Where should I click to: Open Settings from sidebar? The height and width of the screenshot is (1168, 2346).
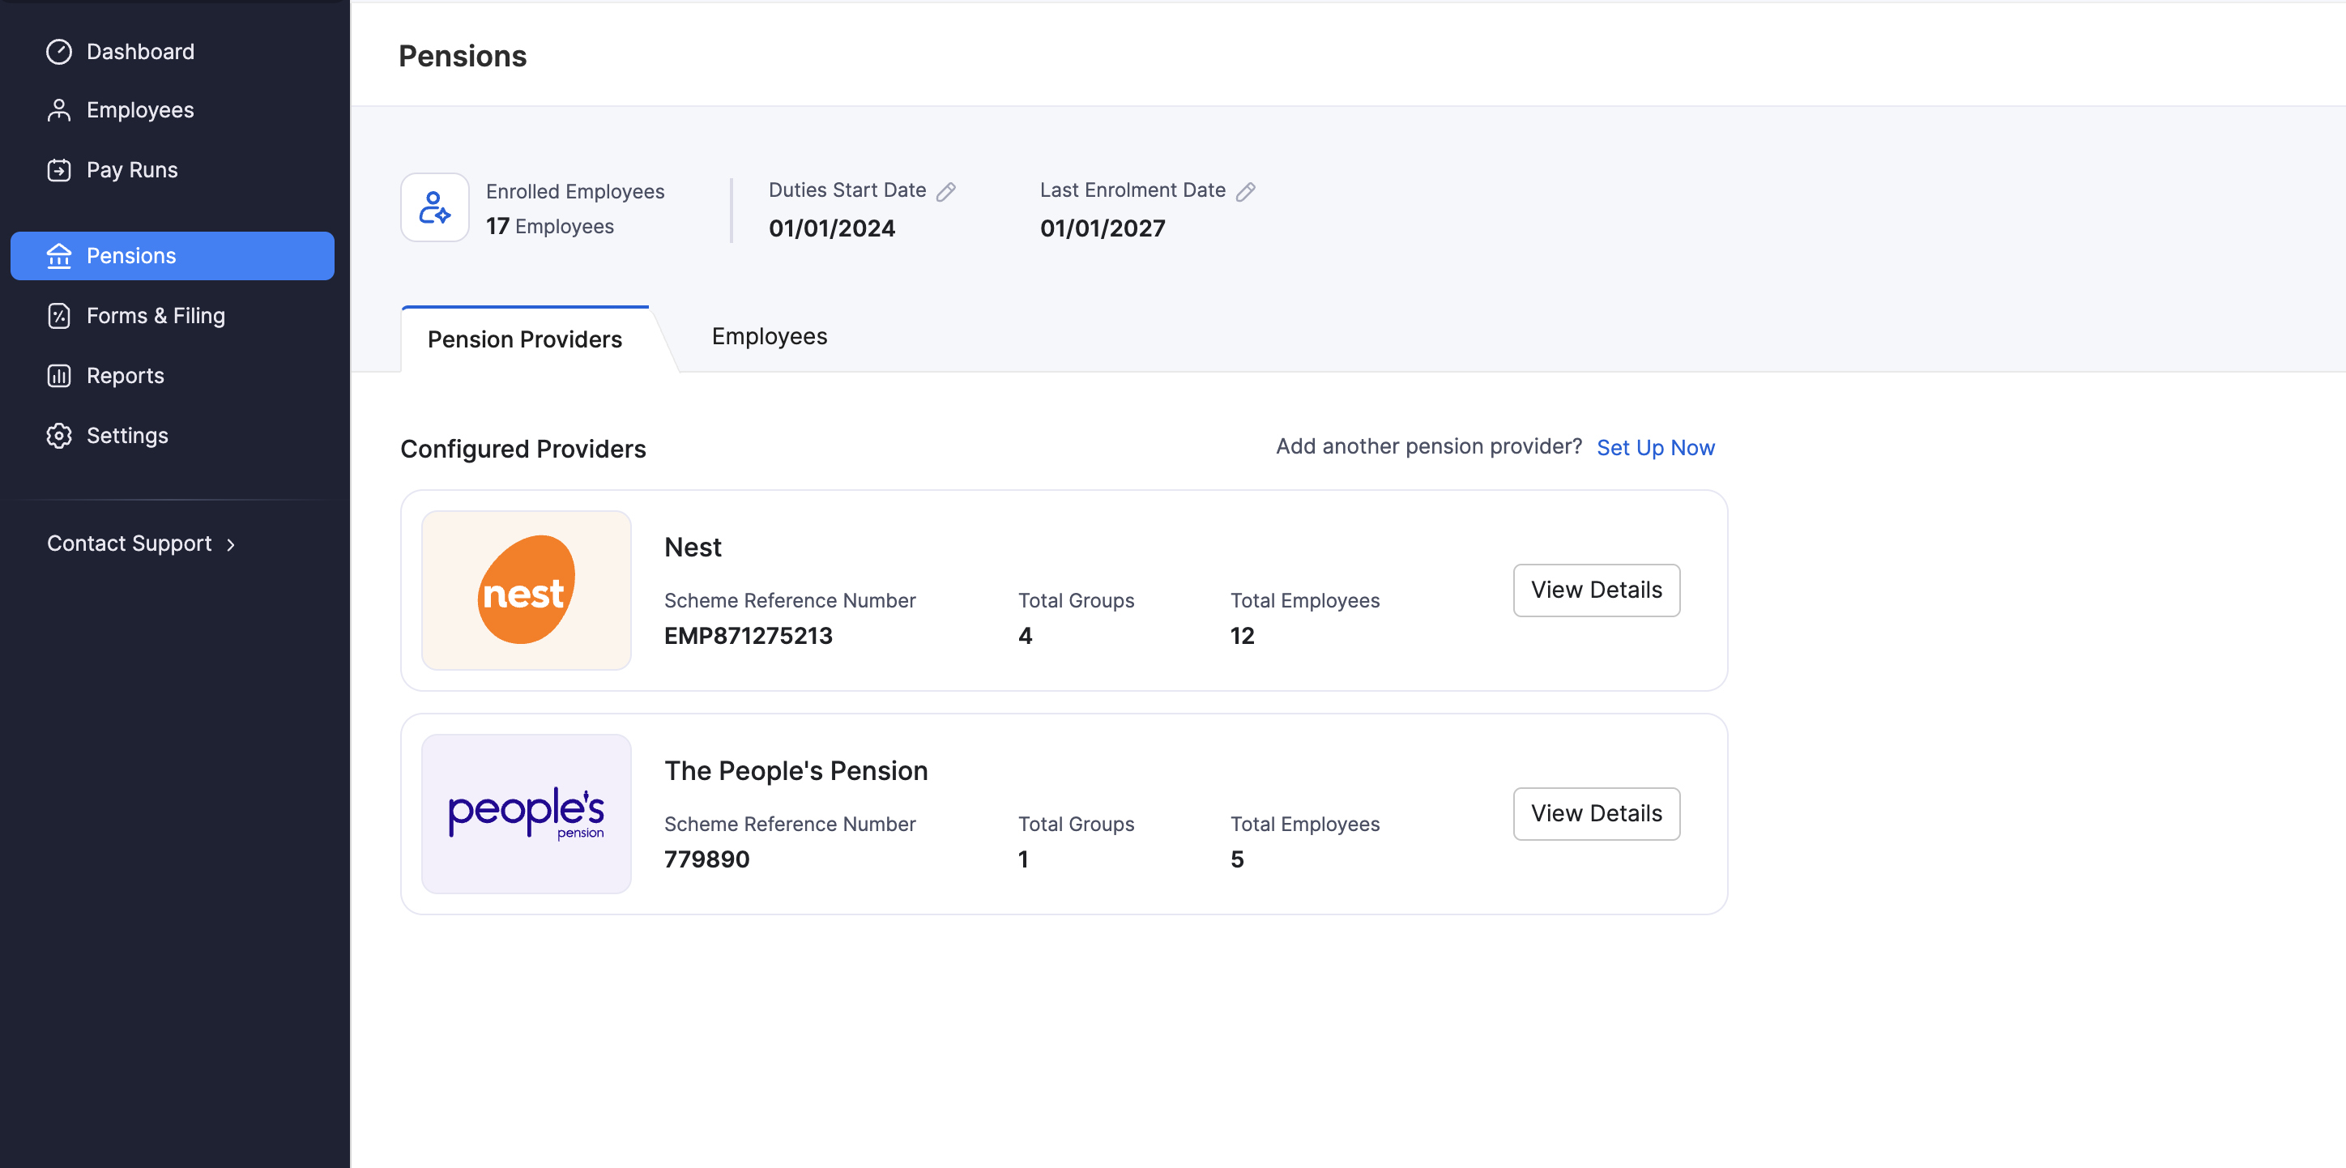tap(172, 436)
